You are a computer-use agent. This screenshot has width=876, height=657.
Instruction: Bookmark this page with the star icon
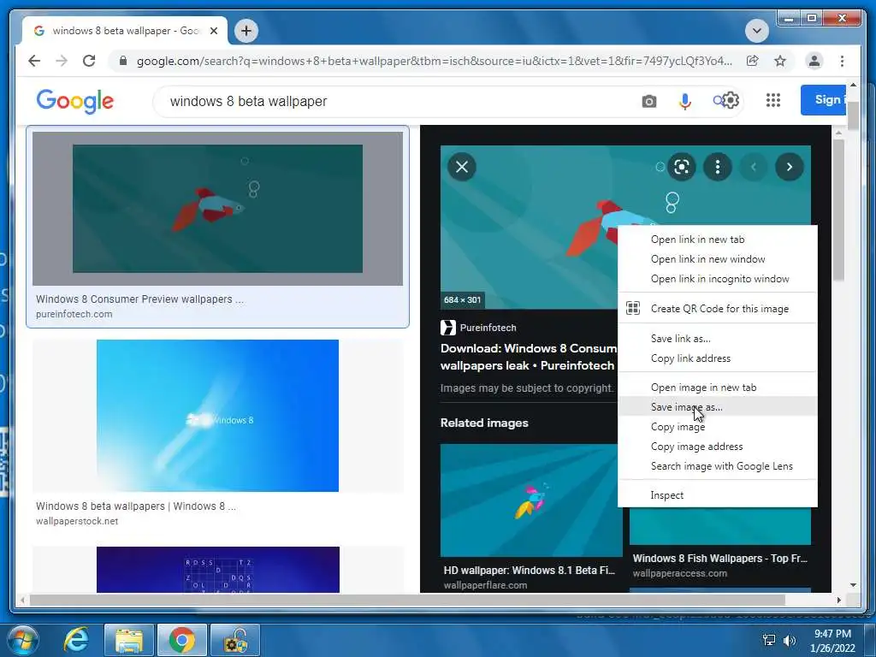pyautogui.click(x=780, y=61)
